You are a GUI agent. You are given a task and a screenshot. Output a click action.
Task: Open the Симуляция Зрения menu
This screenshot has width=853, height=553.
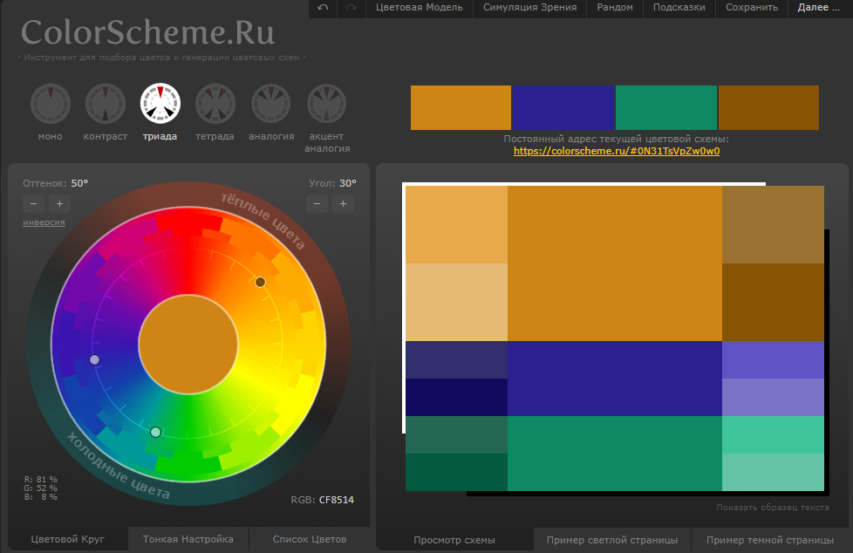(x=530, y=8)
